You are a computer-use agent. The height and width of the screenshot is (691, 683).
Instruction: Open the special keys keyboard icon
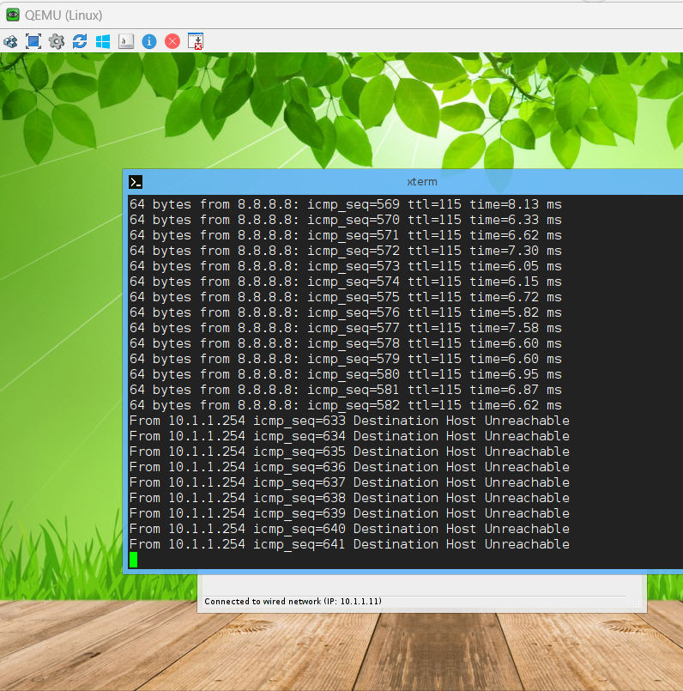[126, 41]
